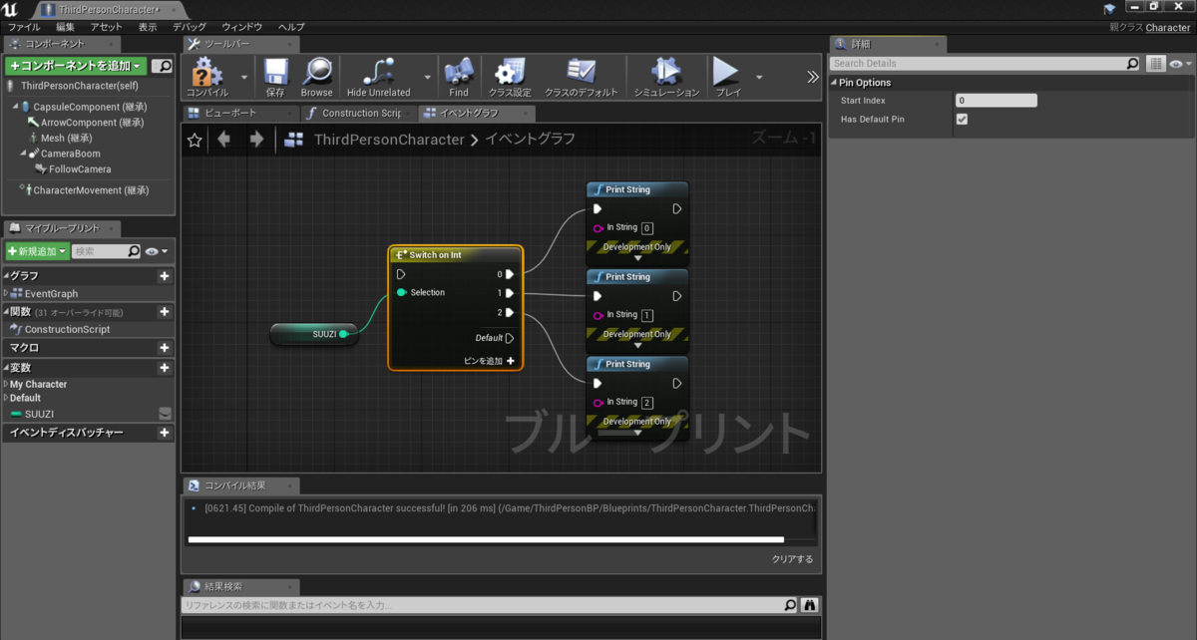This screenshot has height=640, width=1197.
Task: Expand the My Character variable category
Action: point(6,384)
